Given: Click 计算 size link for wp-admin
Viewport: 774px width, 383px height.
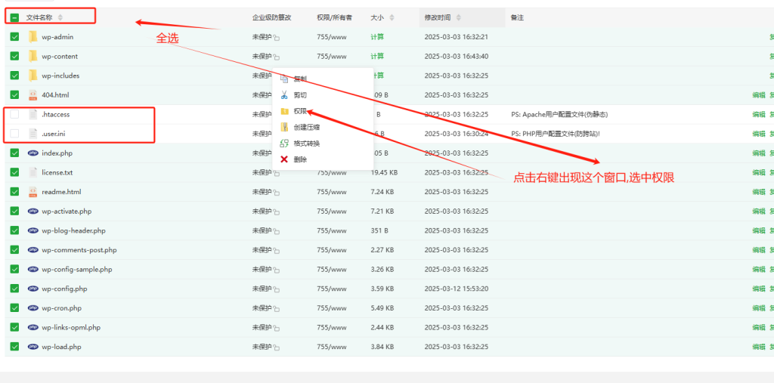Looking at the screenshot, I should [x=377, y=37].
